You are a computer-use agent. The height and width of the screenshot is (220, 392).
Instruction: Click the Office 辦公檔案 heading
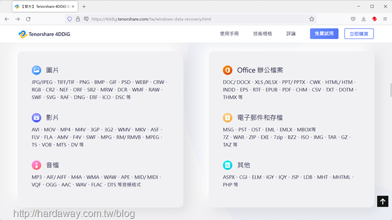(x=260, y=70)
